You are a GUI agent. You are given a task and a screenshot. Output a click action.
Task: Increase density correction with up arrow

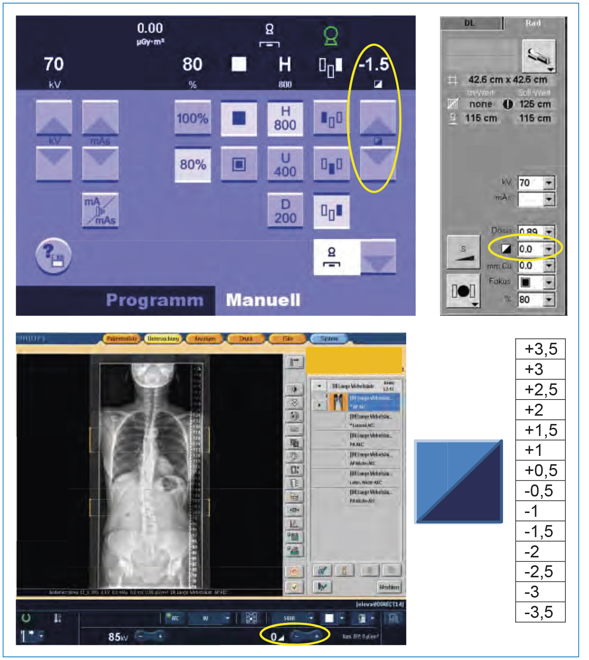click(x=378, y=118)
